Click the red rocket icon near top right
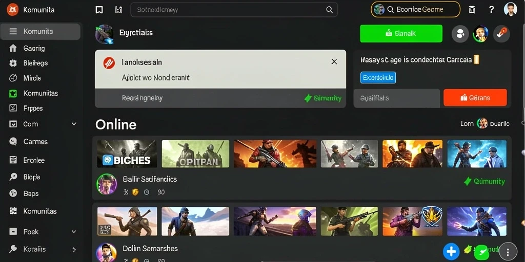525x262 pixels. [x=501, y=33]
